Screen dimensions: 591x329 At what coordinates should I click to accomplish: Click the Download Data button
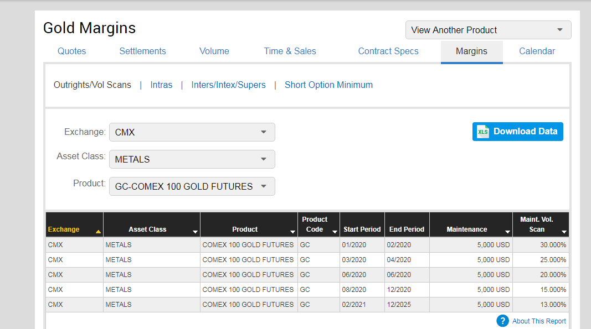click(517, 132)
